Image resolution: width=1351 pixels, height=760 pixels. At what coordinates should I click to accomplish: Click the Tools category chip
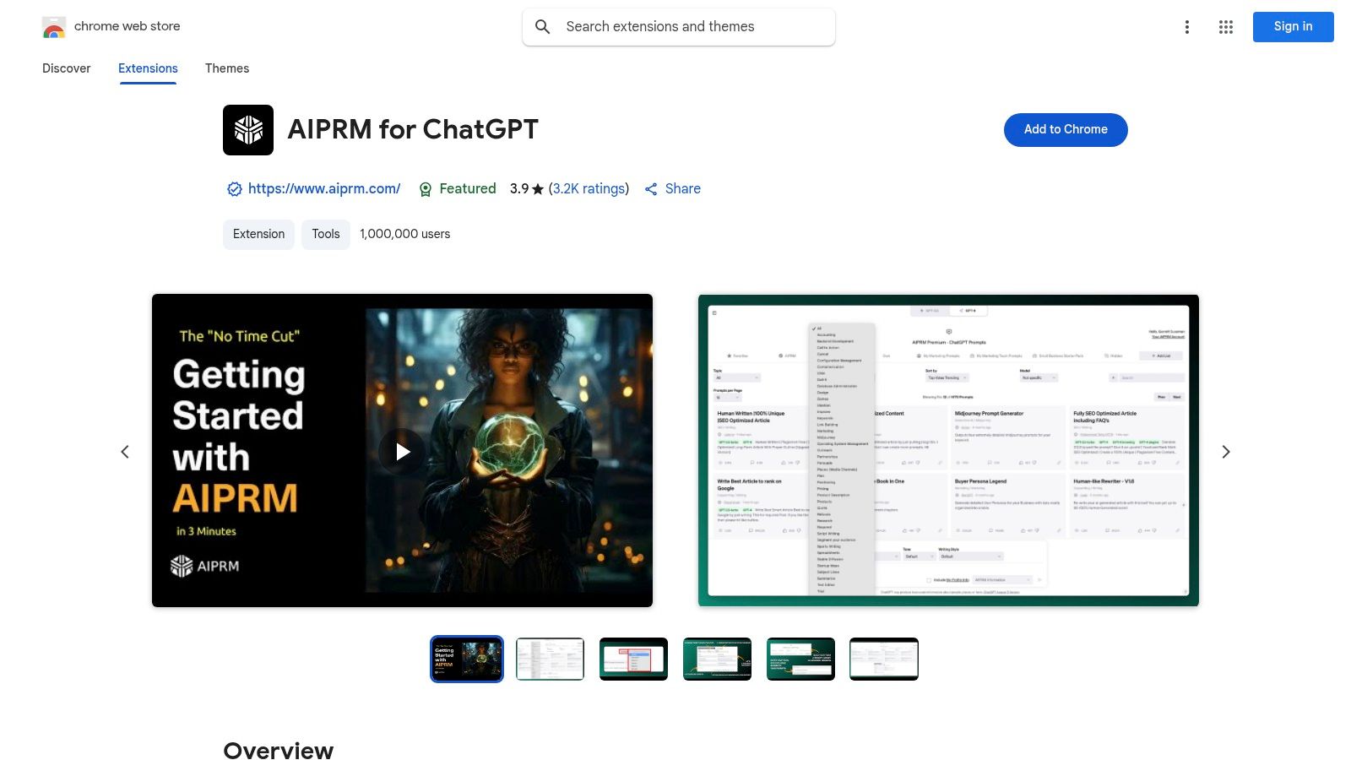tap(325, 234)
